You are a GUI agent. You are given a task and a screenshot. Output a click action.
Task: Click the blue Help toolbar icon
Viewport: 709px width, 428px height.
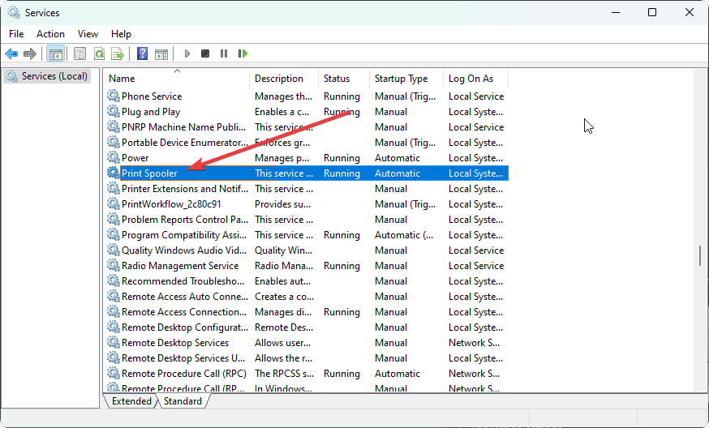pos(142,53)
